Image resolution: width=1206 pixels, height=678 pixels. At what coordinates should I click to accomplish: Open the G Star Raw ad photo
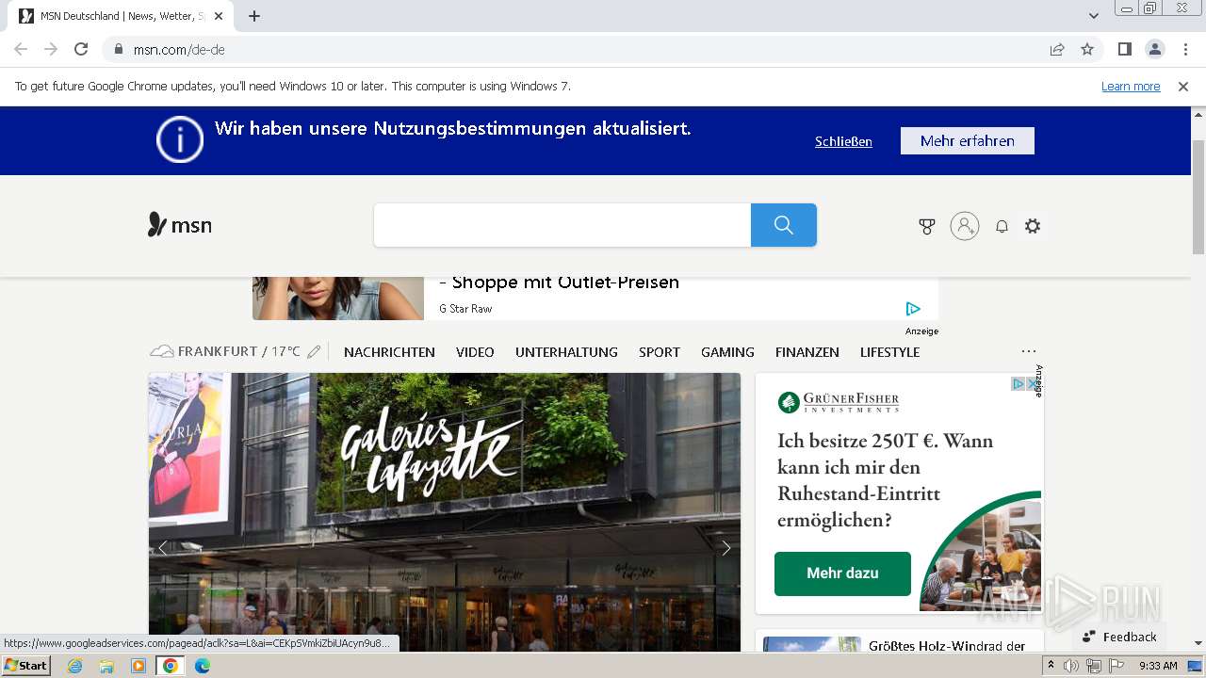point(338,299)
